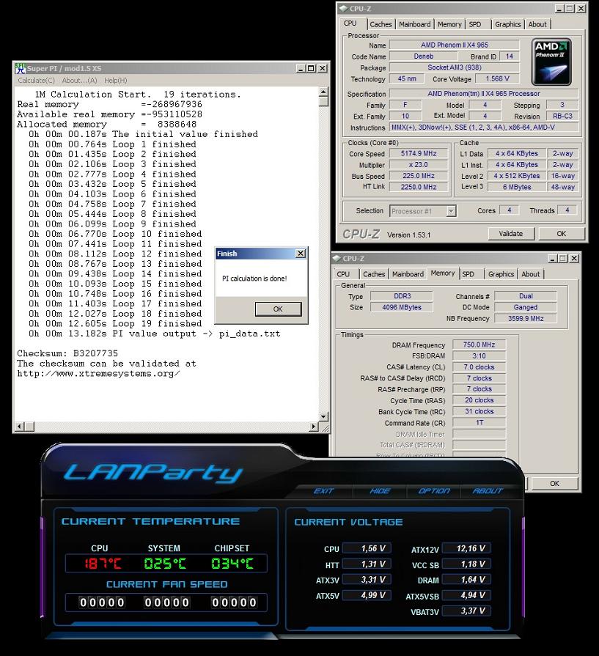This screenshot has height=656, width=599.
Task: Click the FSB:DRAM ratio 3:10
Action: point(479,356)
